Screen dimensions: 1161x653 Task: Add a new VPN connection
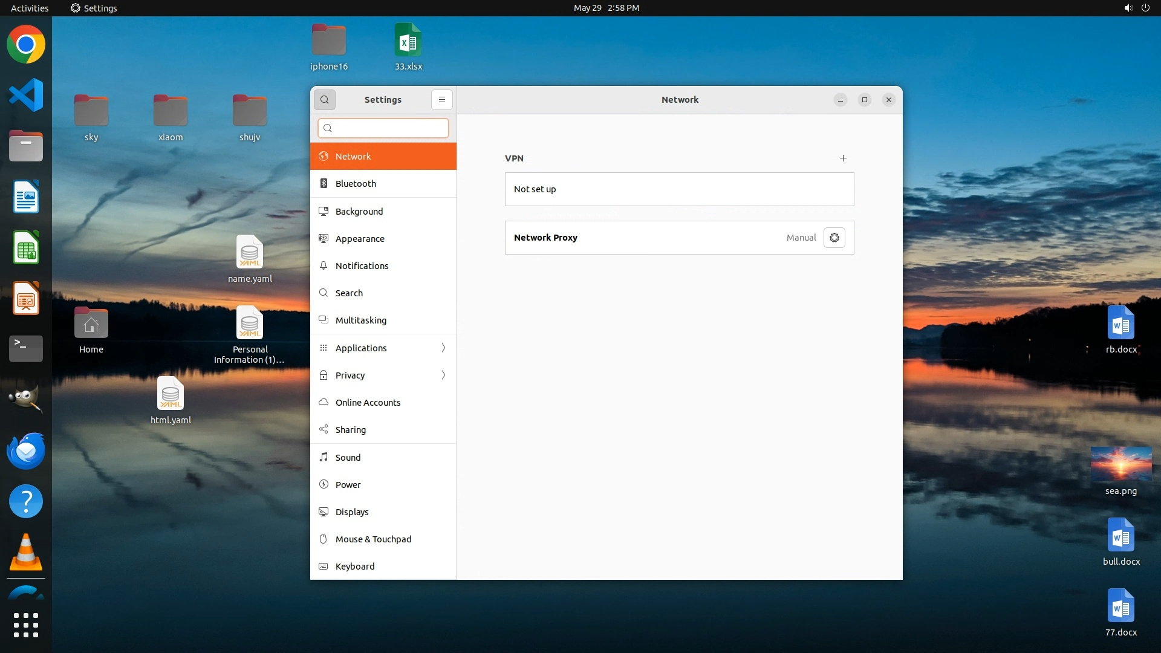[843, 158]
